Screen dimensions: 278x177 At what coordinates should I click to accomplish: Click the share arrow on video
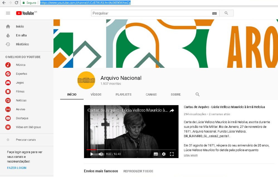point(172,110)
